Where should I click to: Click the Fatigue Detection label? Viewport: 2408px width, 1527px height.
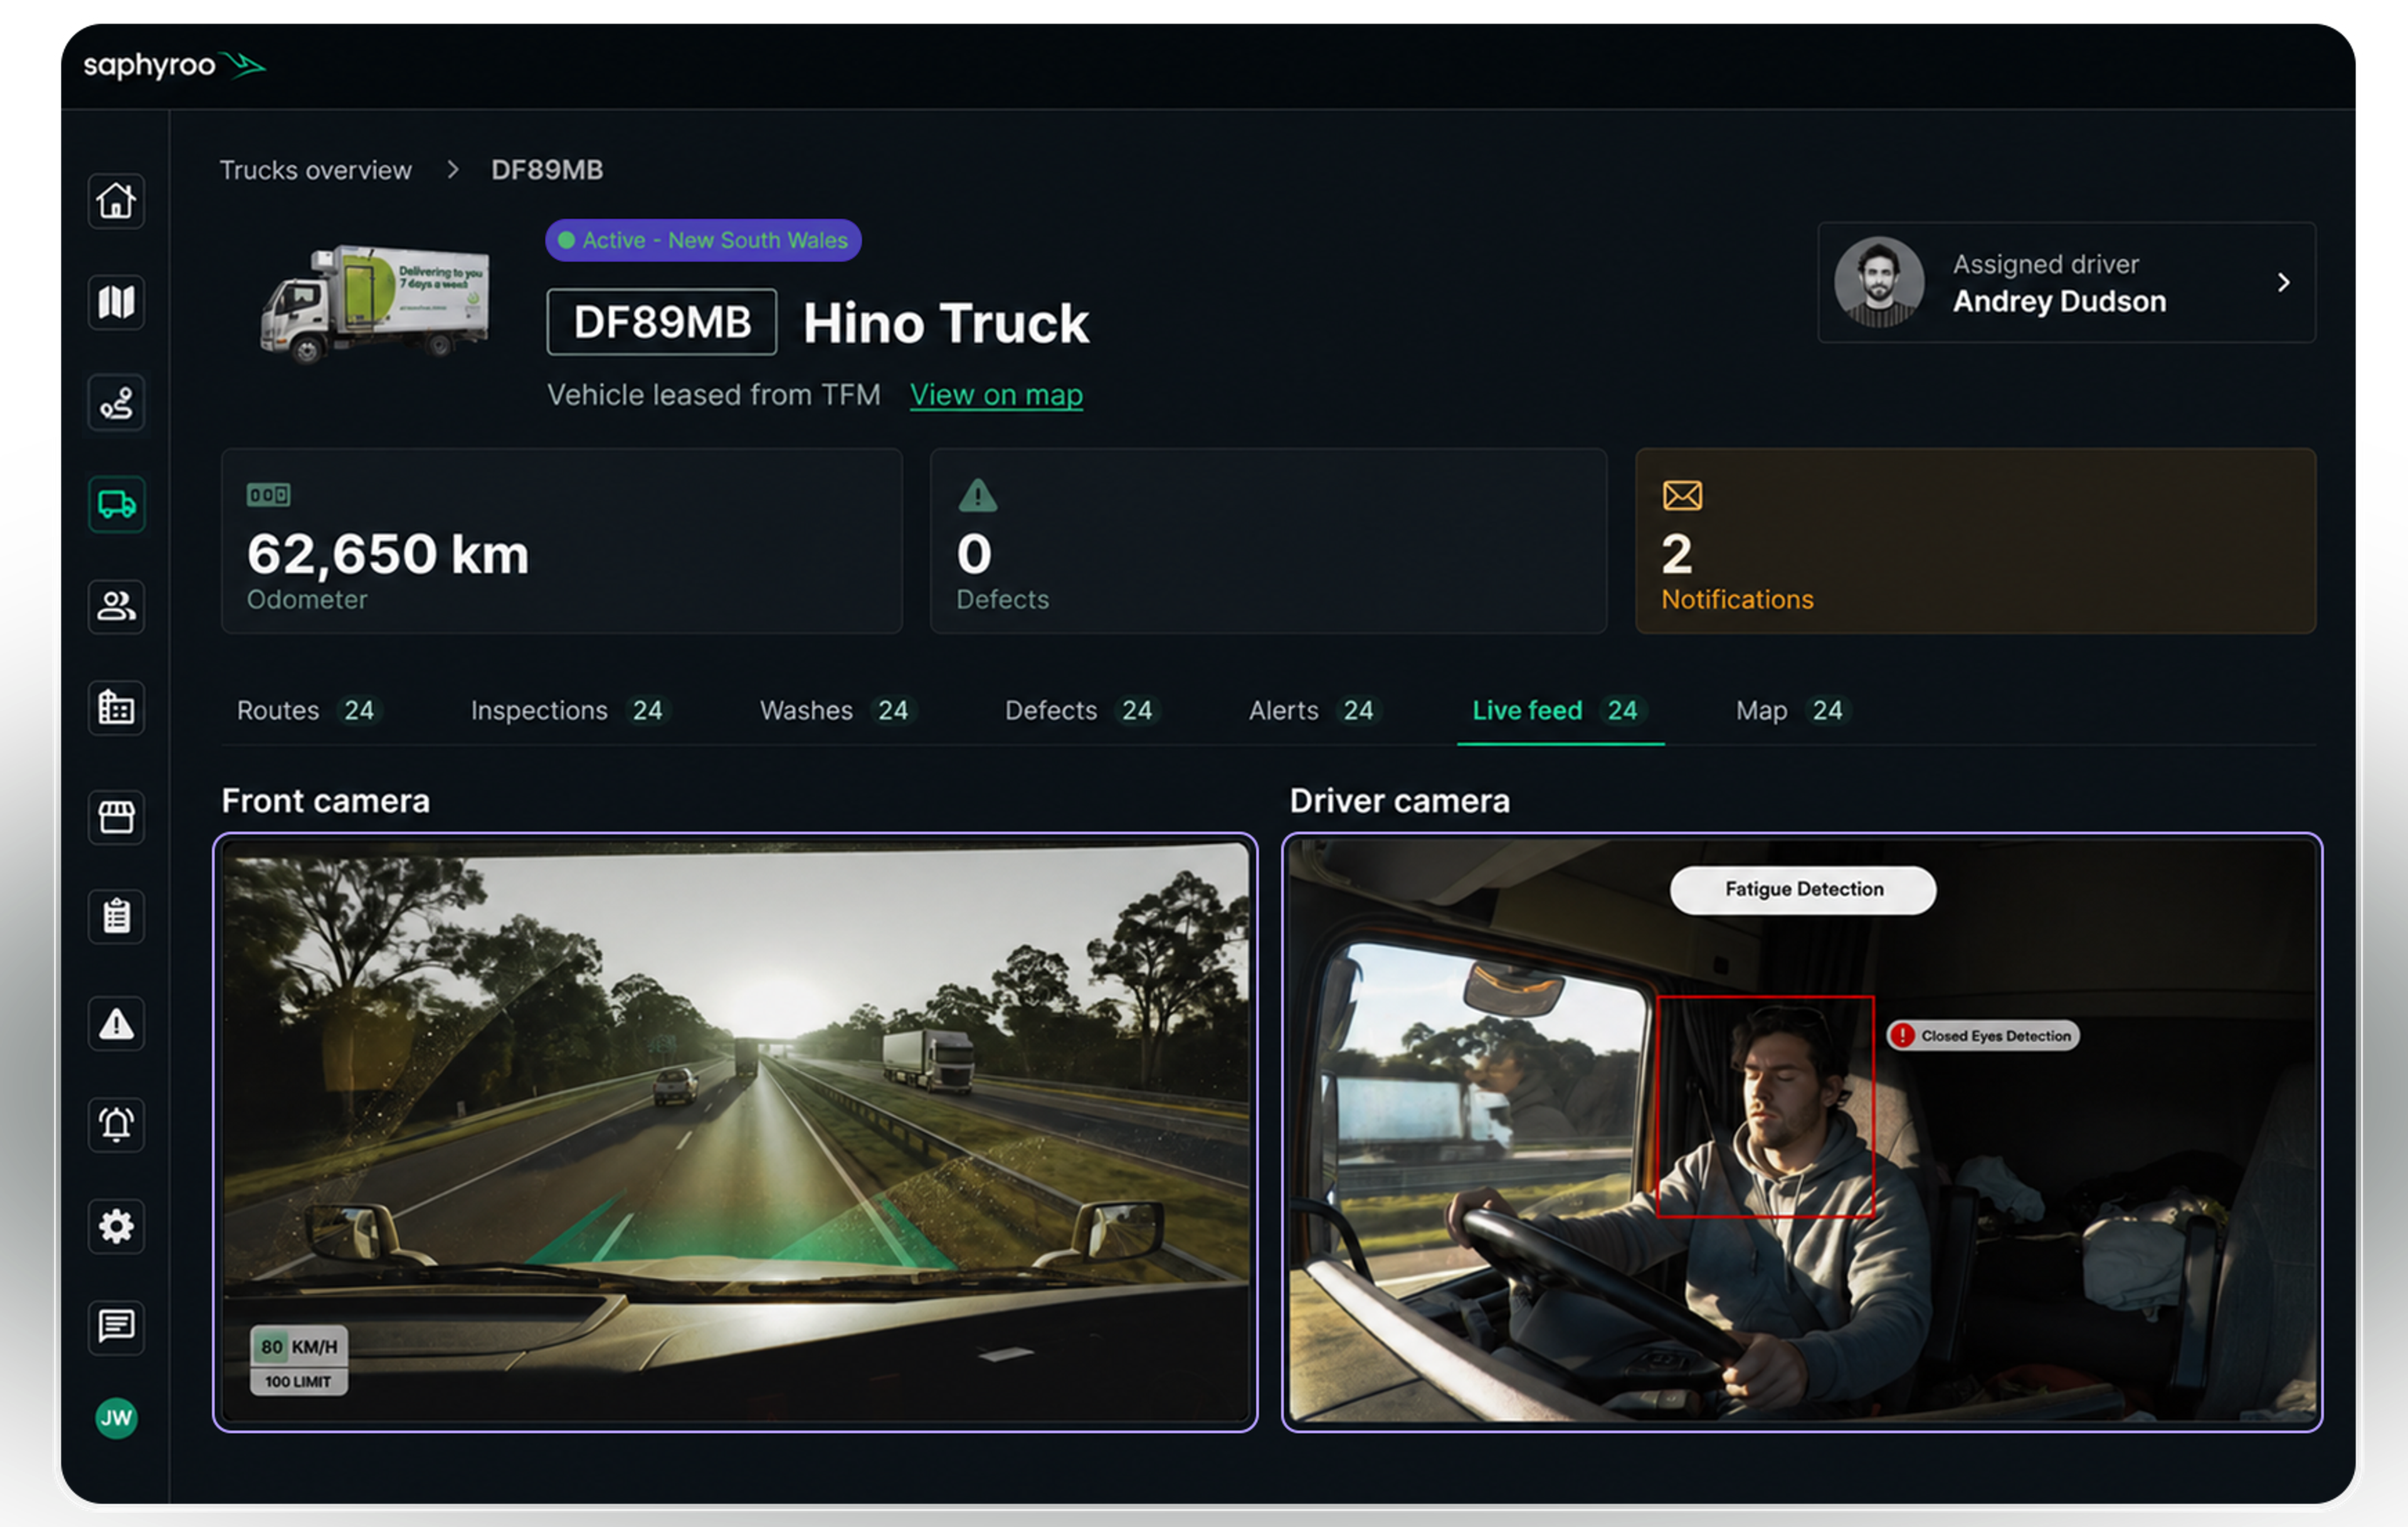[x=1803, y=890]
